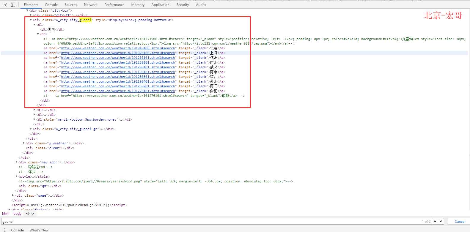Expand the w_weather div node
The height and width of the screenshot is (232, 470).
pos(23,143)
